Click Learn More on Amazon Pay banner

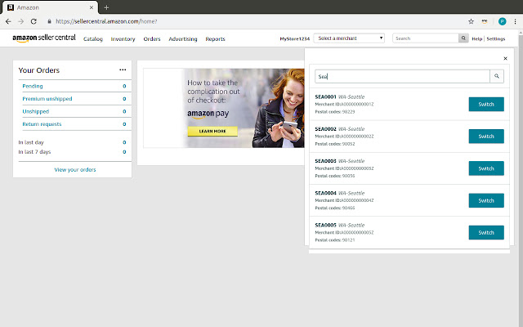pyautogui.click(x=212, y=131)
